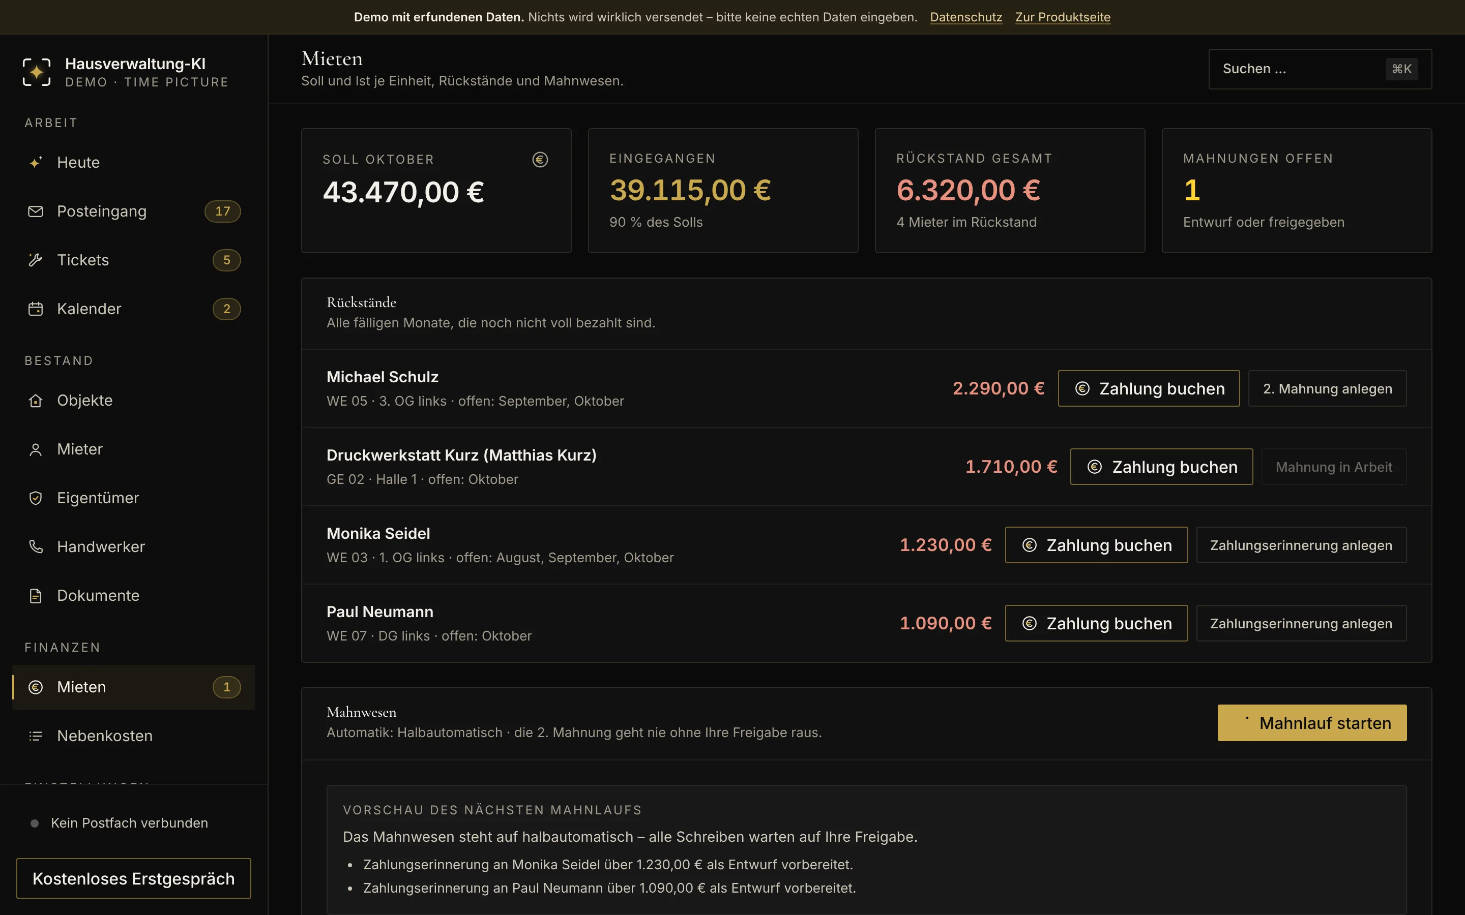Screen dimensions: 1465x915
Task: Click the document icon next to Dokumente
Action: (36, 595)
